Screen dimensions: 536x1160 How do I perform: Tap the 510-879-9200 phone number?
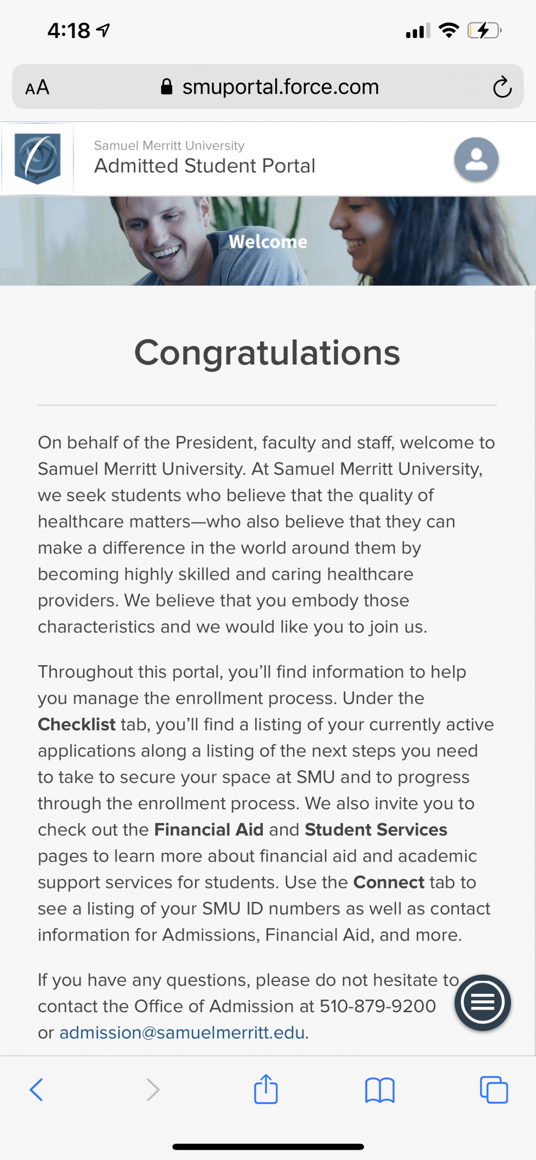click(377, 1006)
